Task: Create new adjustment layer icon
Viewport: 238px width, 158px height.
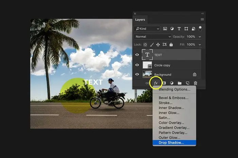Action: coord(172,83)
